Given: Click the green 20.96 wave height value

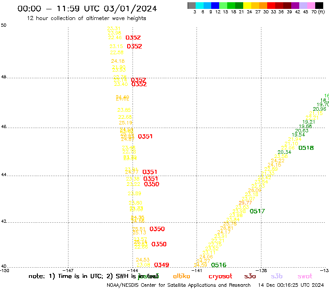Looking at the screenshot, I should (319, 109).
